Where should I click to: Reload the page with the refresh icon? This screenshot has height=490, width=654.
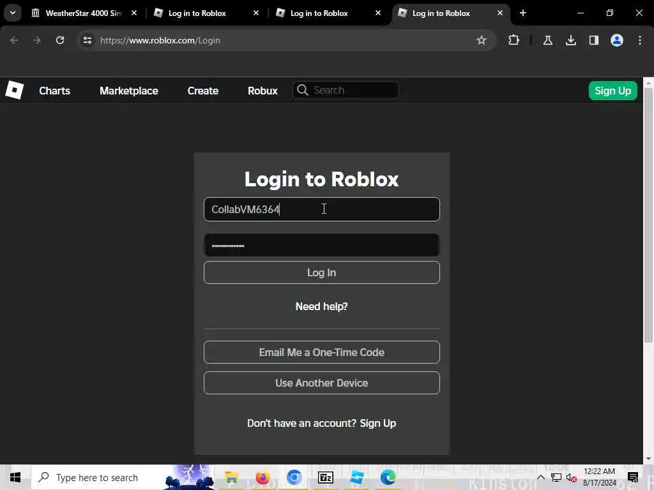tap(60, 40)
